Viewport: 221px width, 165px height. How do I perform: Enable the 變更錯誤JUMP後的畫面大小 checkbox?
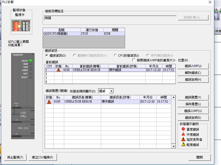[x=134, y=60]
